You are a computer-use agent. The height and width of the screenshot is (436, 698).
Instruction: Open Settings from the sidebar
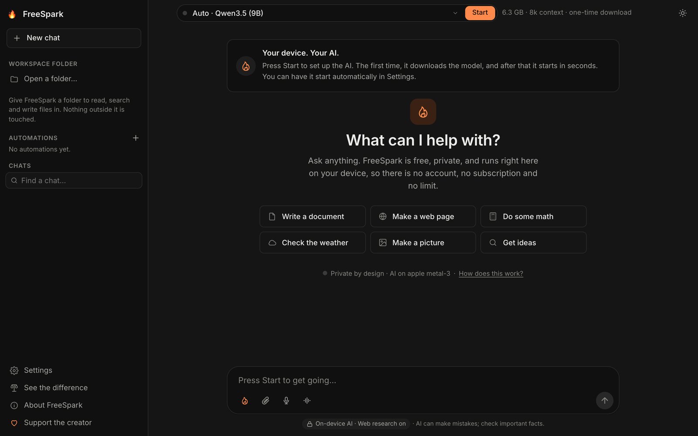pyautogui.click(x=74, y=370)
